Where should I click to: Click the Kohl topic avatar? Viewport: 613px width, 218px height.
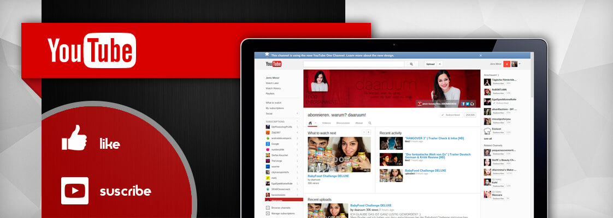(487, 182)
